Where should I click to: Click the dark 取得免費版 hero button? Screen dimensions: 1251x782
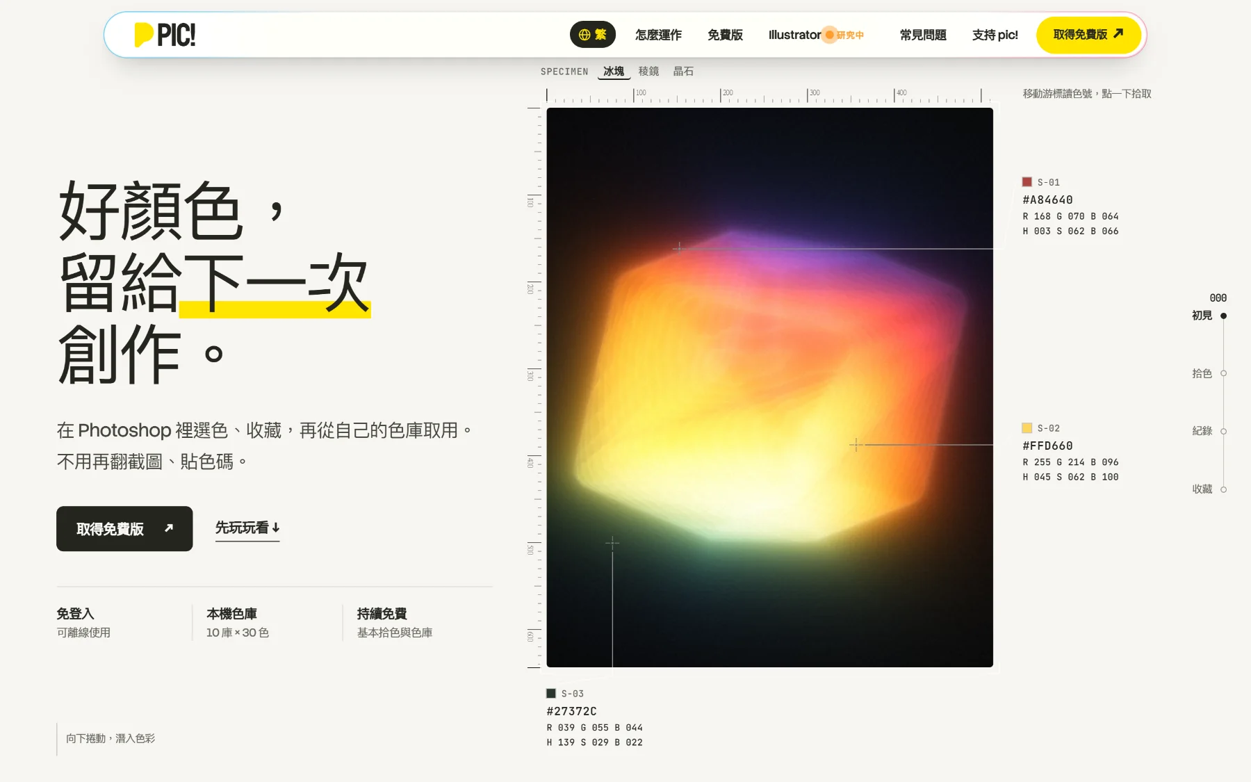point(124,529)
